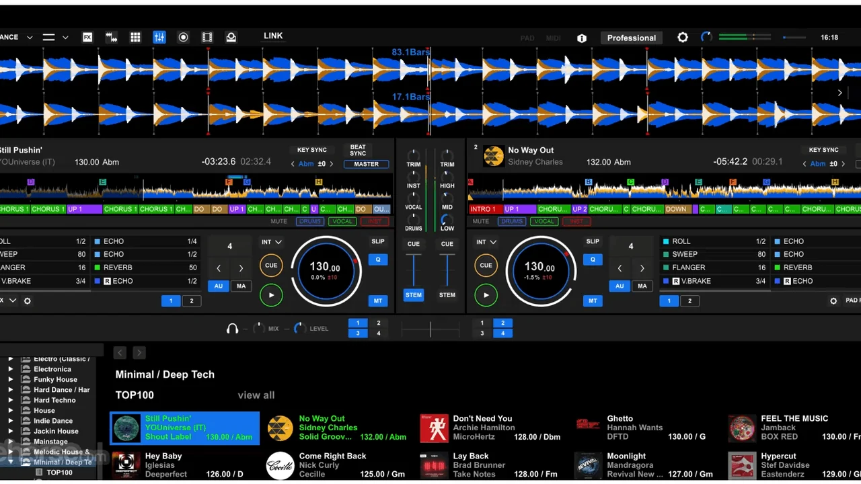861x484 pixels.
Task: Click the icon just left of LINK
Action: tap(231, 38)
